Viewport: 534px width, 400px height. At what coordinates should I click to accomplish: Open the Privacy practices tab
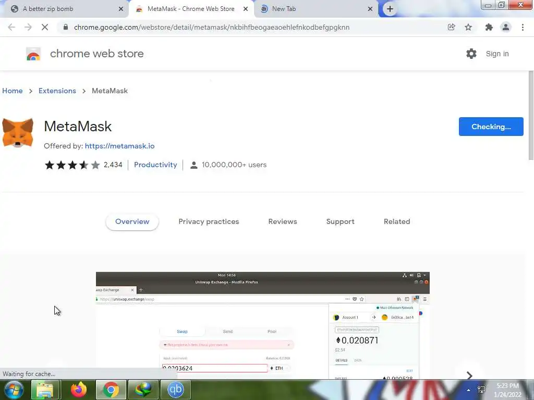pos(209,221)
